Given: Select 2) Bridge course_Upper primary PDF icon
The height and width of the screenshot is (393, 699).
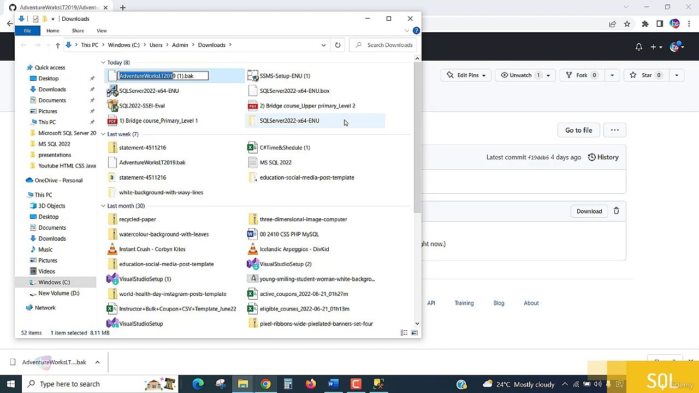Looking at the screenshot, I should [x=252, y=106].
